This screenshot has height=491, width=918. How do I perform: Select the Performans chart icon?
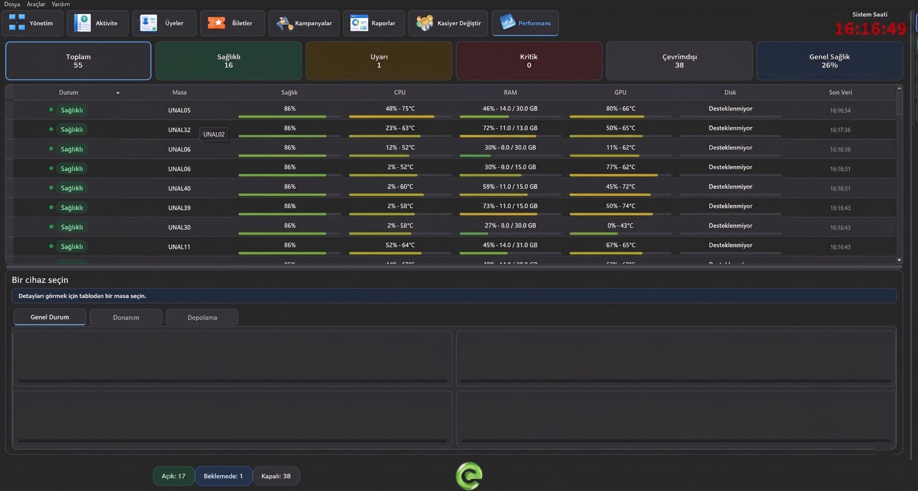tap(507, 22)
